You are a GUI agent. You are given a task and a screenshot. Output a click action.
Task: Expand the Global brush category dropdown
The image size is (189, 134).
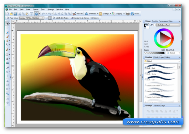[x=162, y=61]
